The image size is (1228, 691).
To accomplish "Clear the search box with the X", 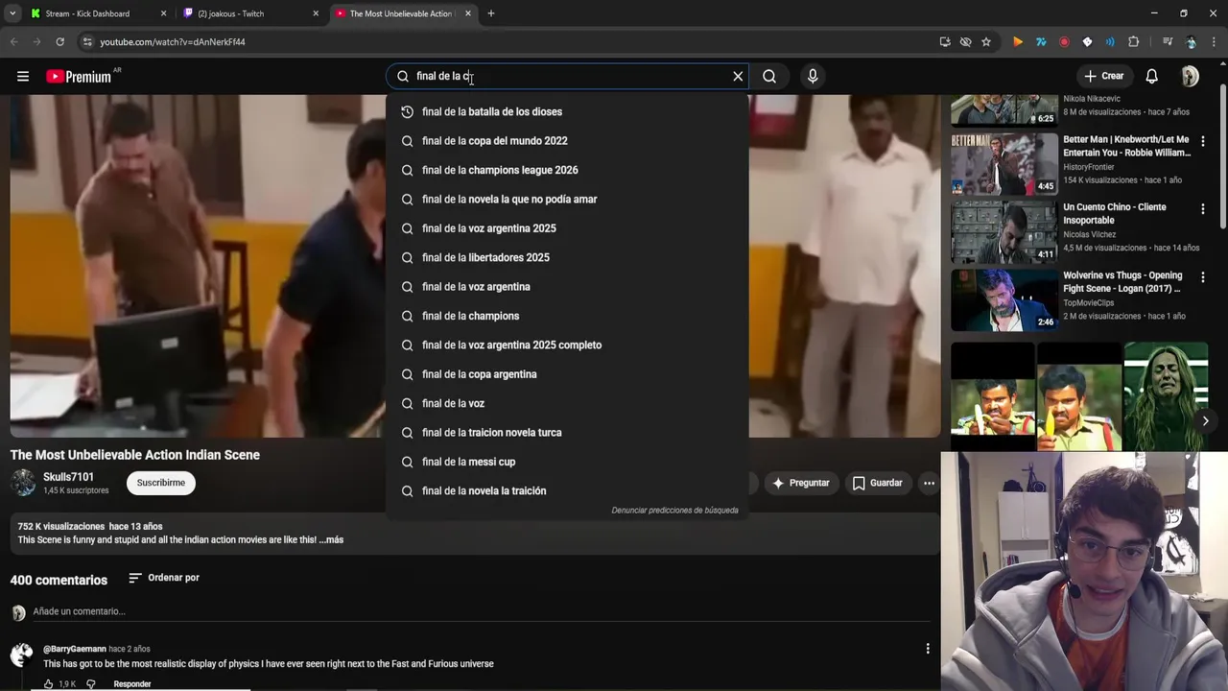I will [738, 76].
